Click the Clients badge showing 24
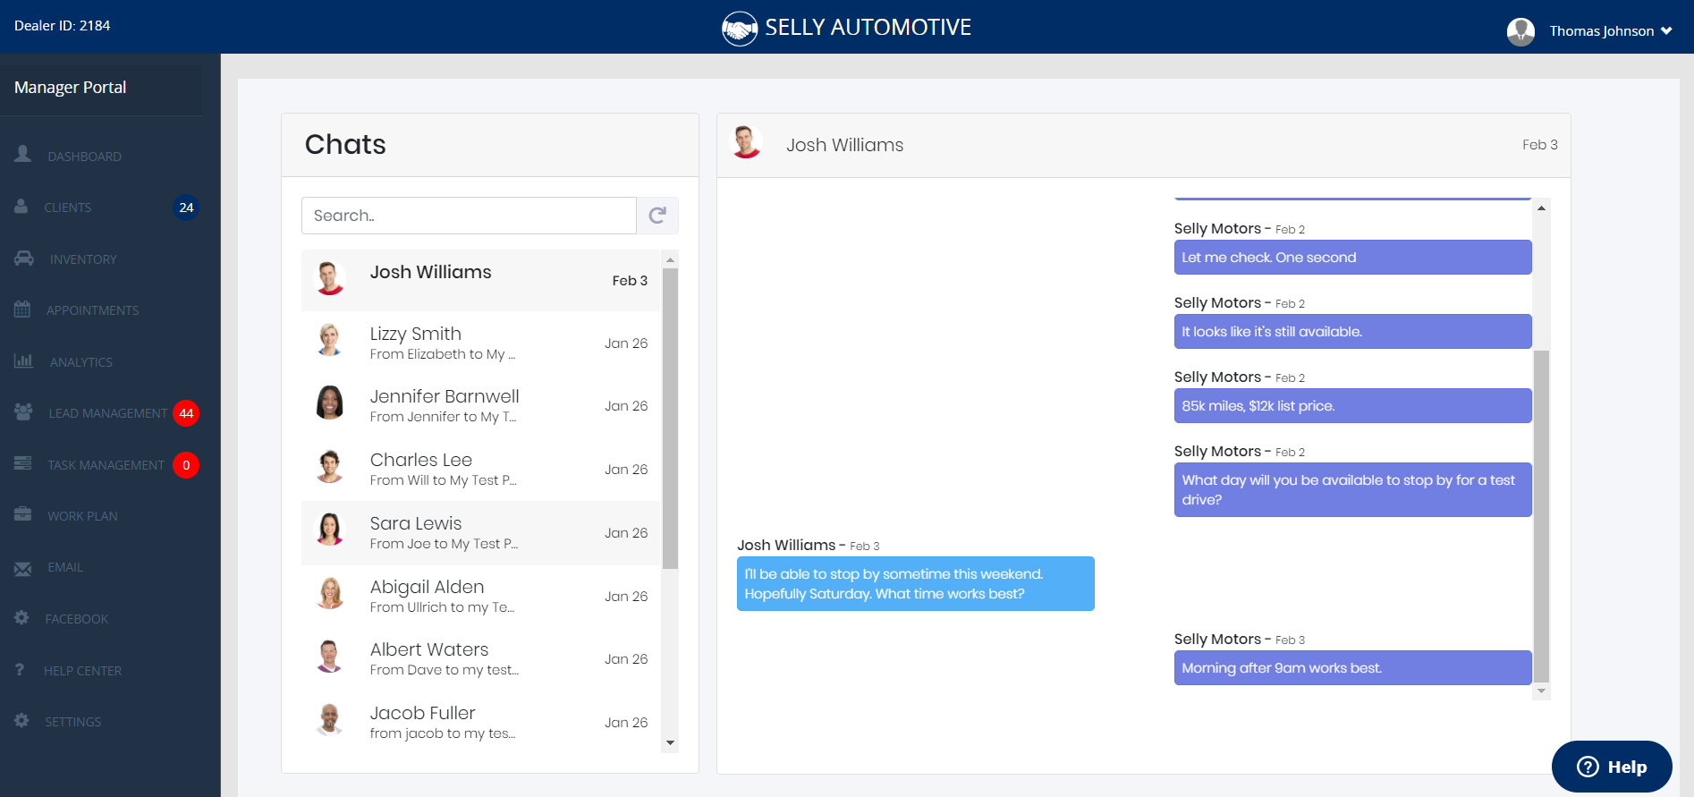Image resolution: width=1694 pixels, height=797 pixels. coord(186,208)
